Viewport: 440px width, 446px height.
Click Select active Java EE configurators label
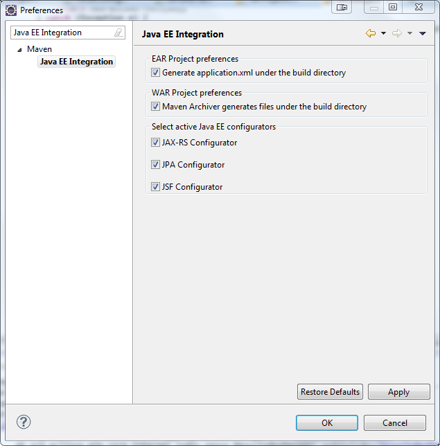click(x=213, y=127)
